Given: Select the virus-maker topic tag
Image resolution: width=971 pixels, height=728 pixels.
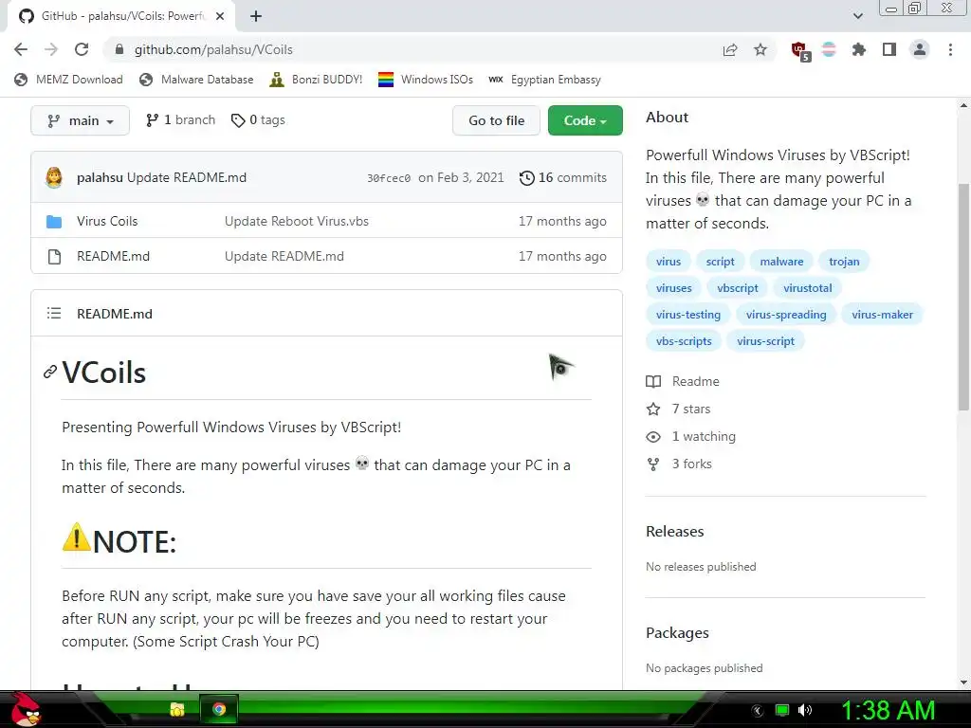Looking at the screenshot, I should [x=882, y=315].
